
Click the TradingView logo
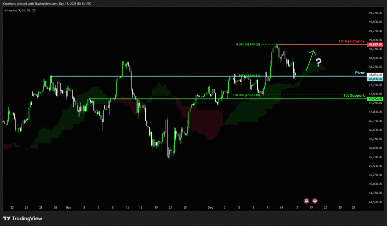click(23, 218)
